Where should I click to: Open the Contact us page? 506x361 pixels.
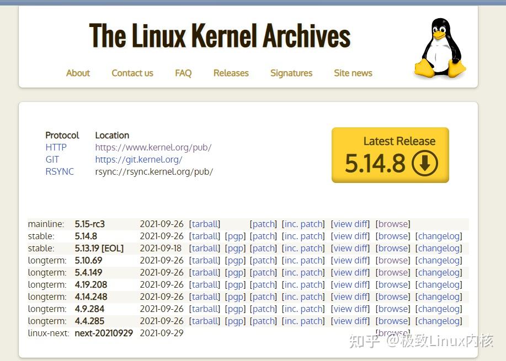(132, 73)
